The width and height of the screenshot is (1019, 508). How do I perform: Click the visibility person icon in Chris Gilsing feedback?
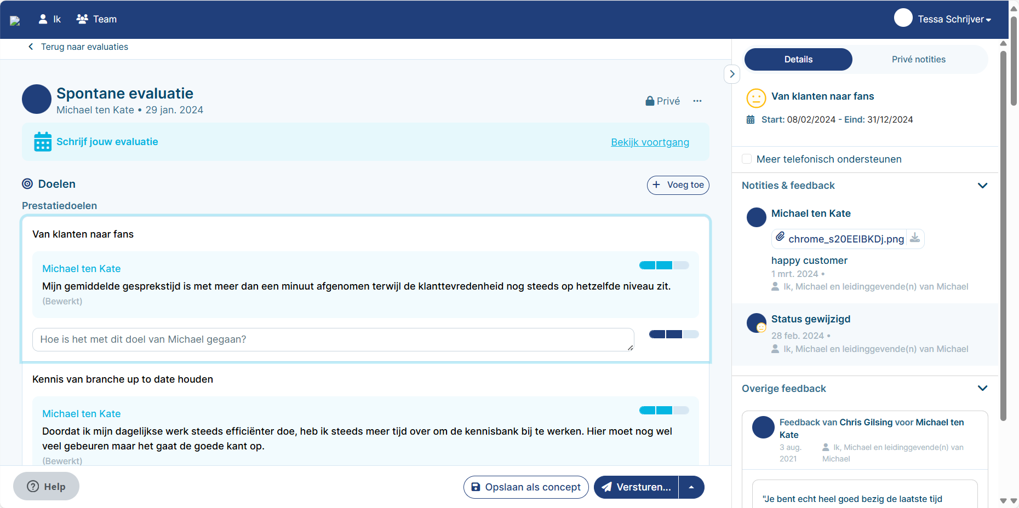826,447
